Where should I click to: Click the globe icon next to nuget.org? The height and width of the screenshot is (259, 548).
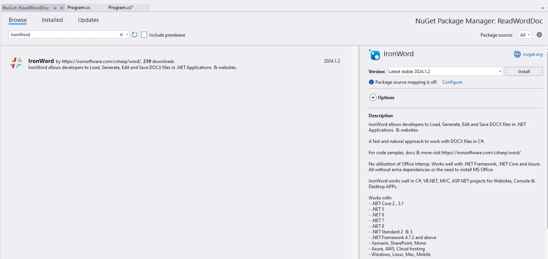[x=517, y=54]
